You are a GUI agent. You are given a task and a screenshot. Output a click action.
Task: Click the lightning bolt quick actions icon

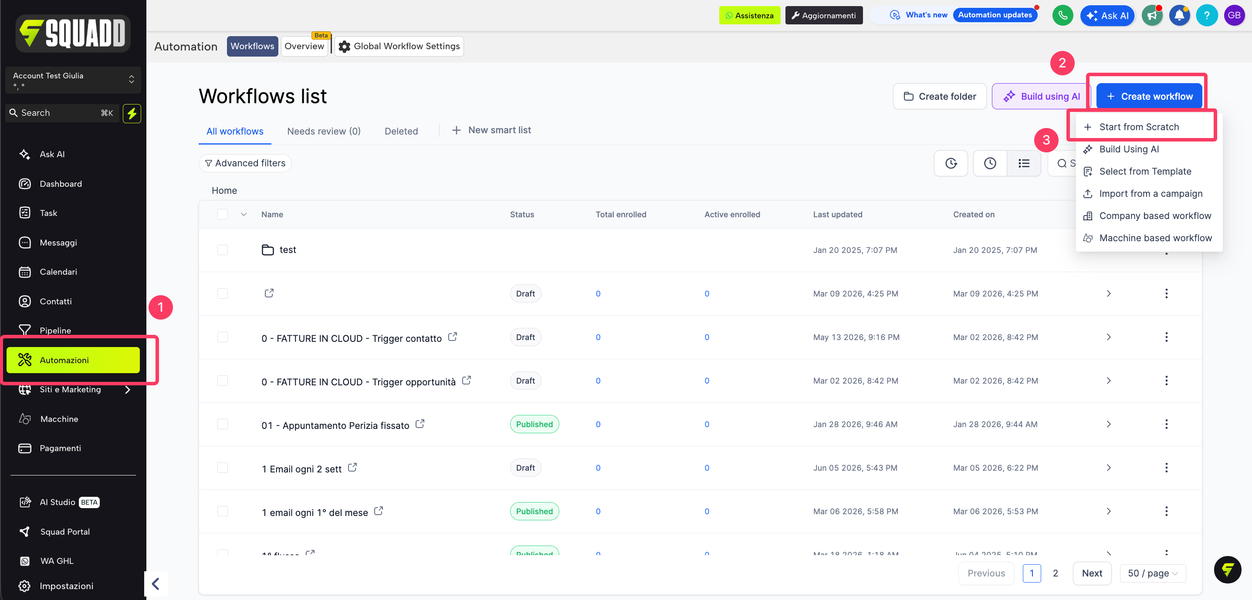click(132, 113)
